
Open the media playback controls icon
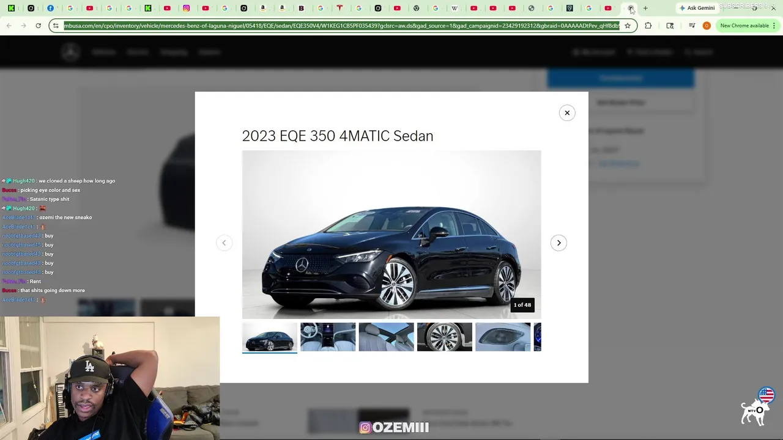click(x=692, y=26)
